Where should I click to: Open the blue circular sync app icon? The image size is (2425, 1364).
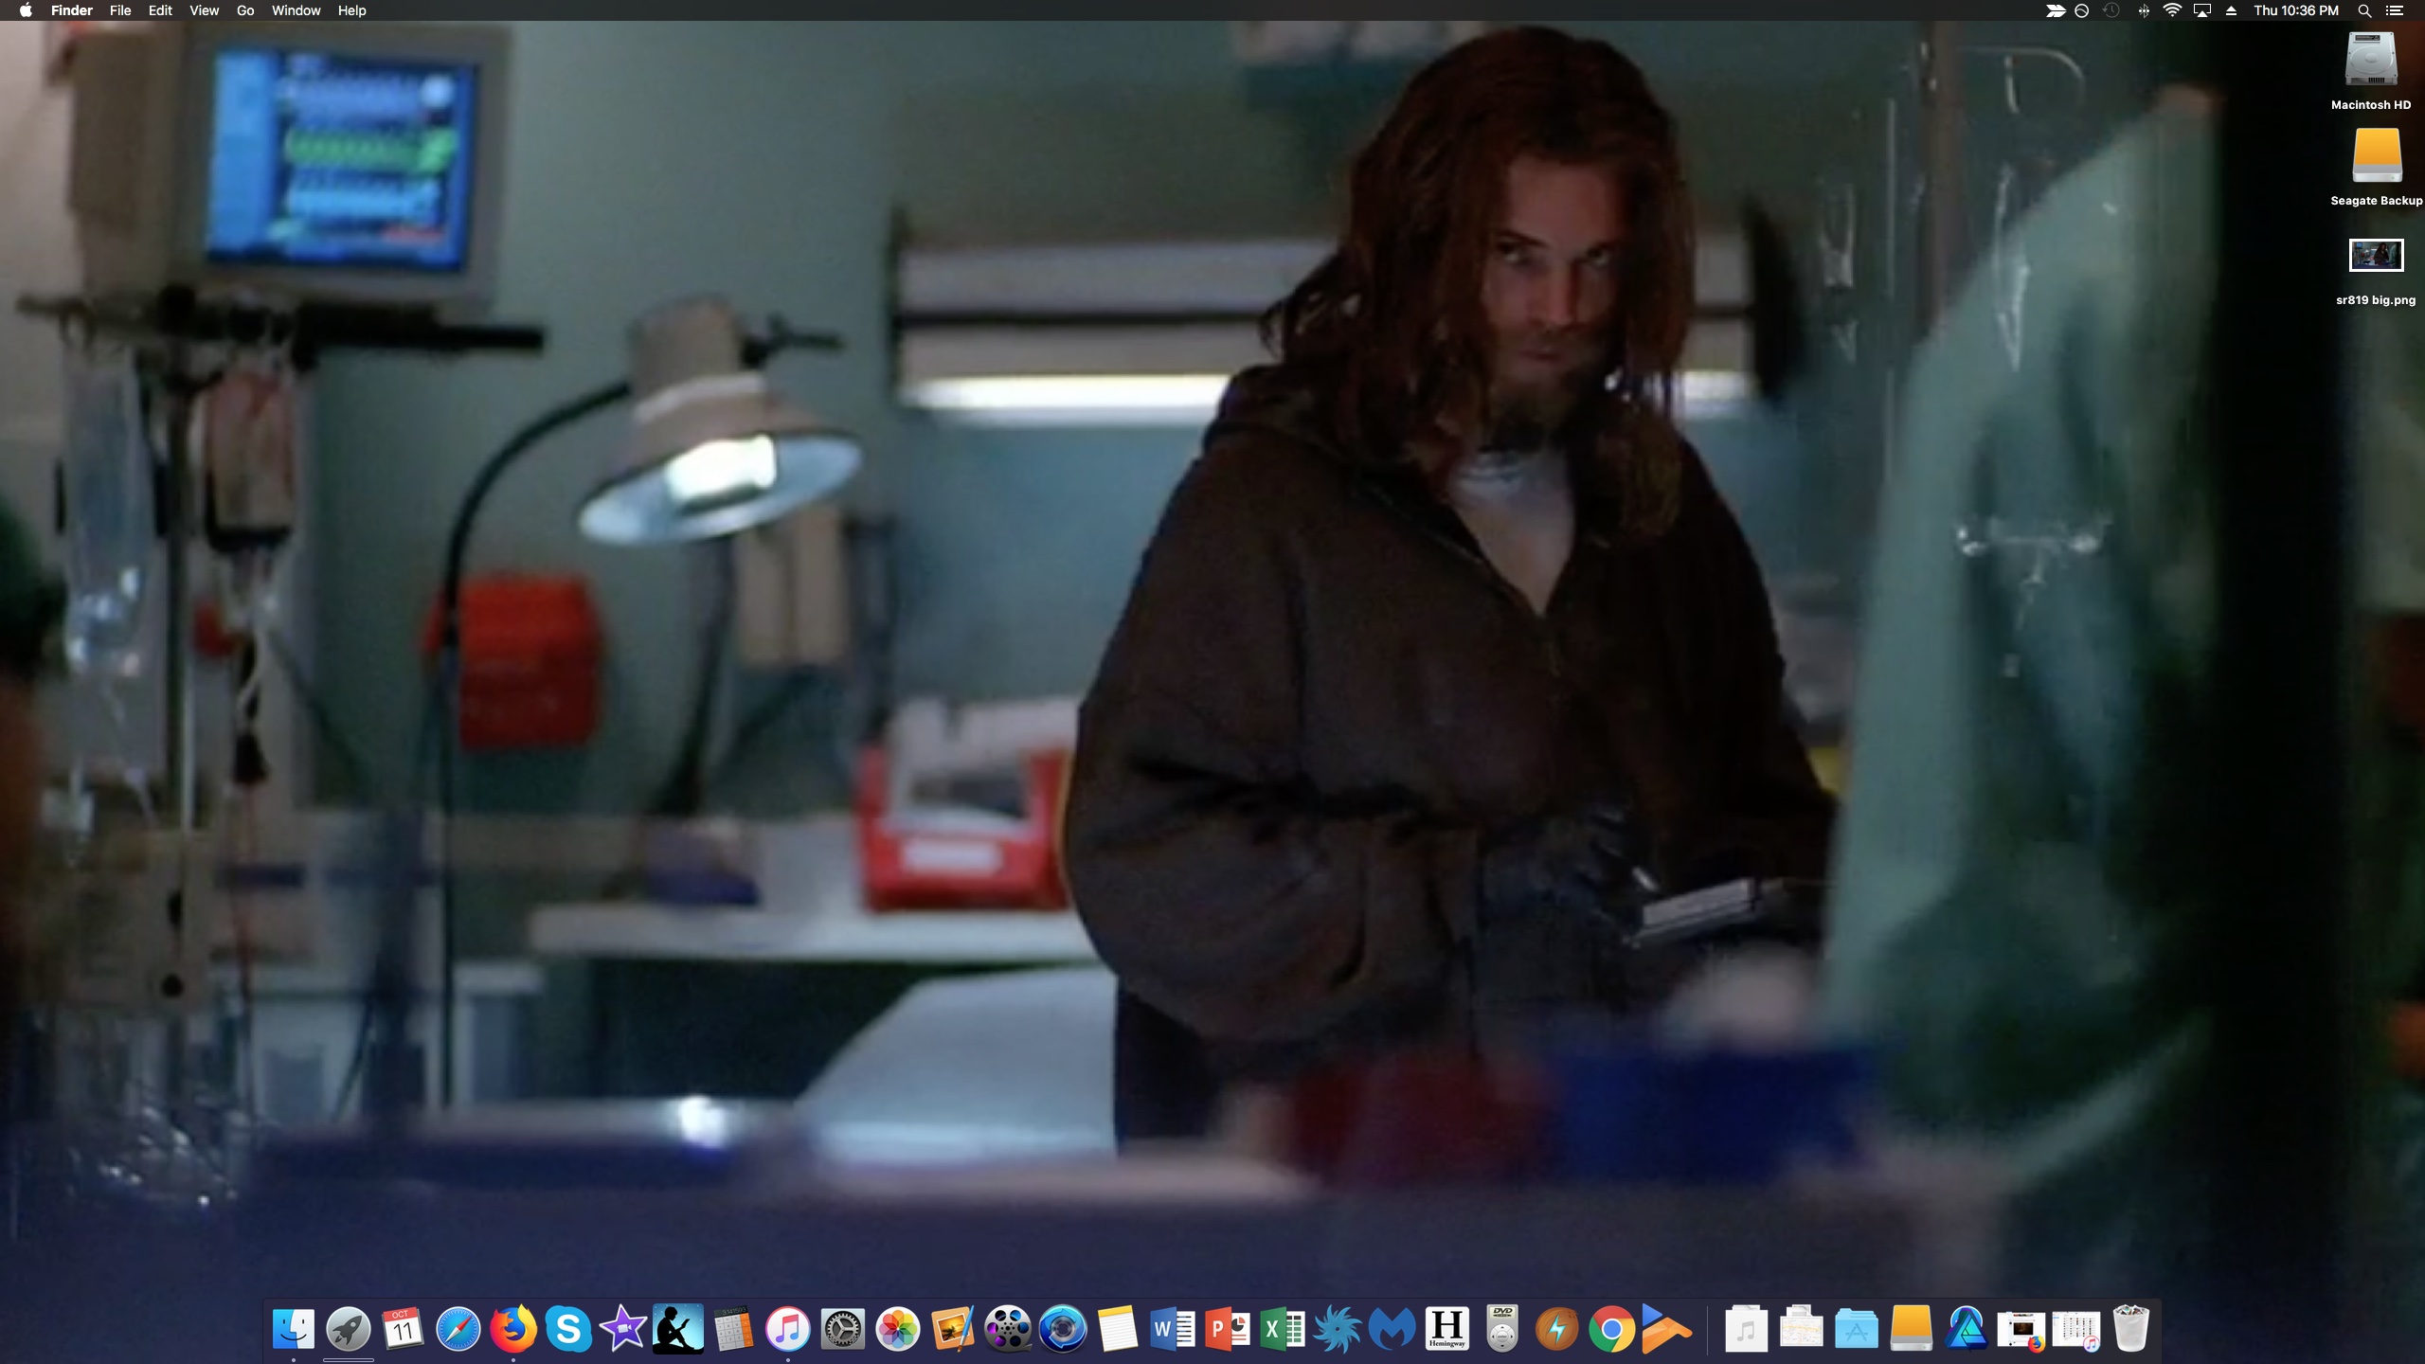(1063, 1329)
